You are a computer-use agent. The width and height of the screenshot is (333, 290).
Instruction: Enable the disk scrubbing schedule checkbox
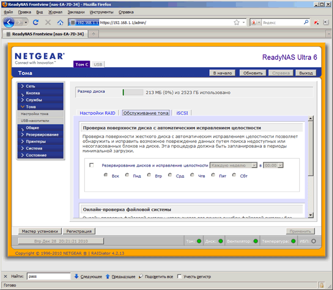tap(92, 165)
